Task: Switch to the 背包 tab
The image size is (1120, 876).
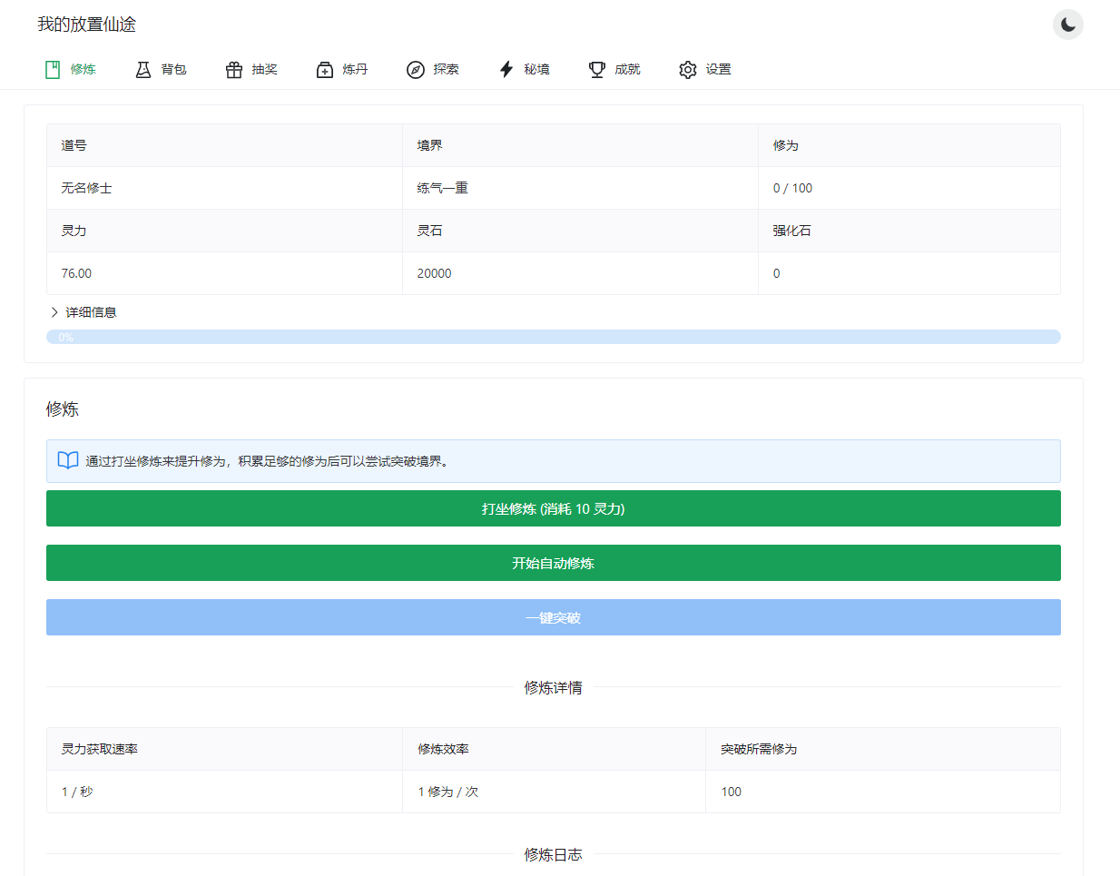Action: (x=173, y=70)
